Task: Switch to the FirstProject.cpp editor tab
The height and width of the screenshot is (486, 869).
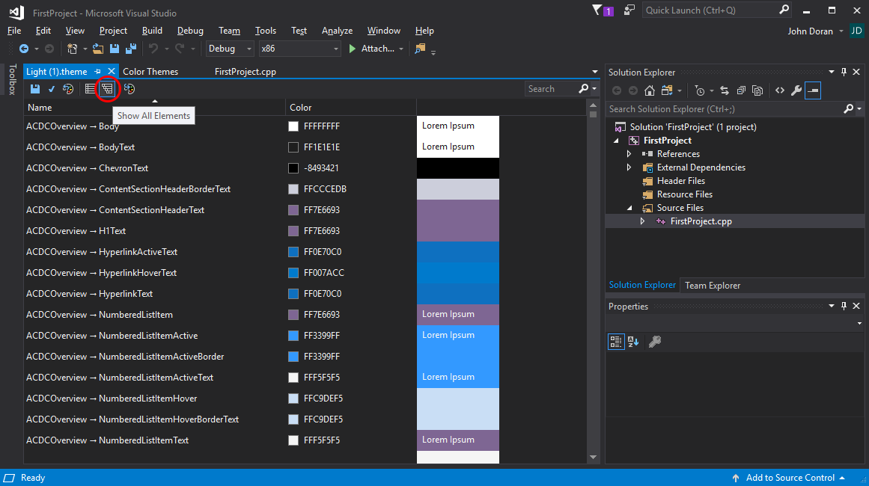Action: (245, 72)
